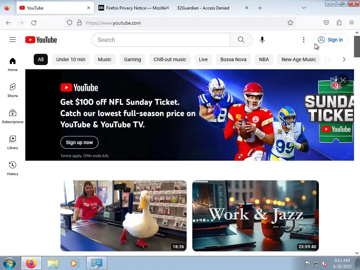The height and width of the screenshot is (270, 360).
Task: Click scrollbar down arrow
Action: coord(357,253)
